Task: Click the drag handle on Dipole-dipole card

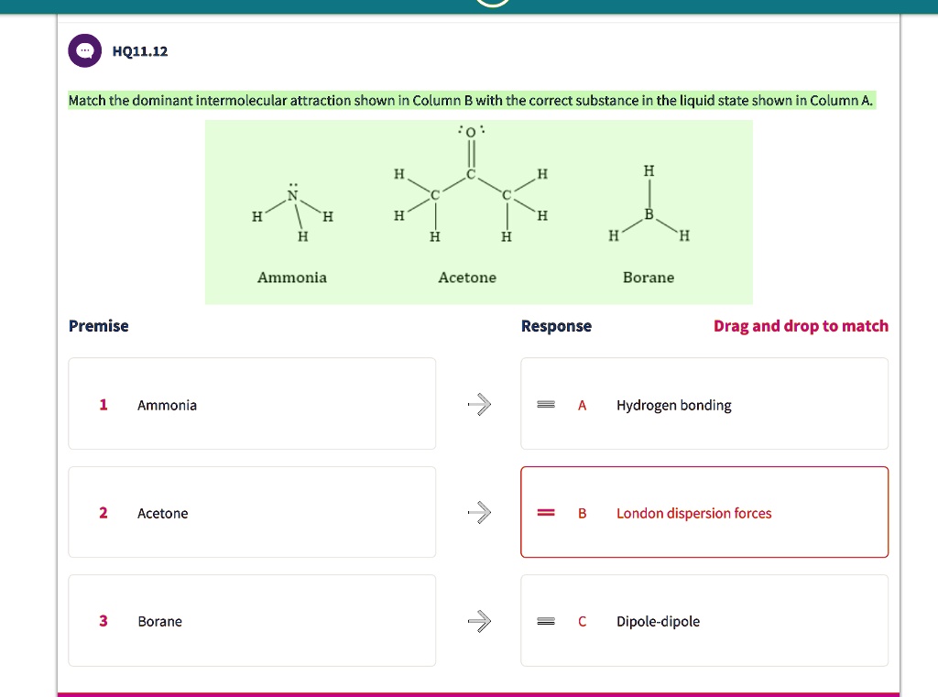Action: [546, 620]
